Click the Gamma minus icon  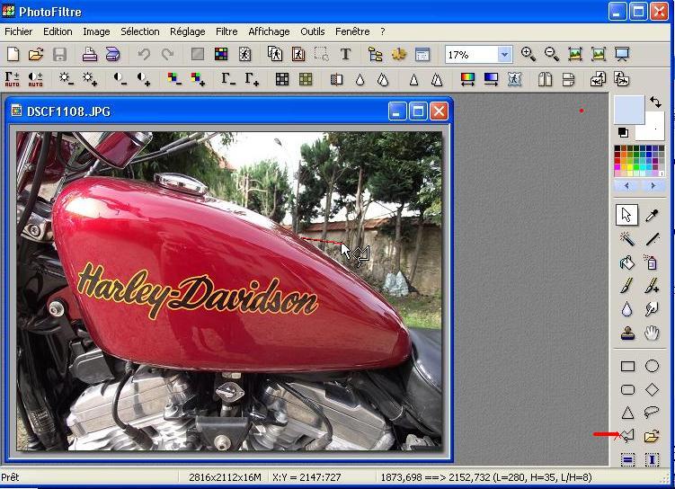(x=227, y=79)
